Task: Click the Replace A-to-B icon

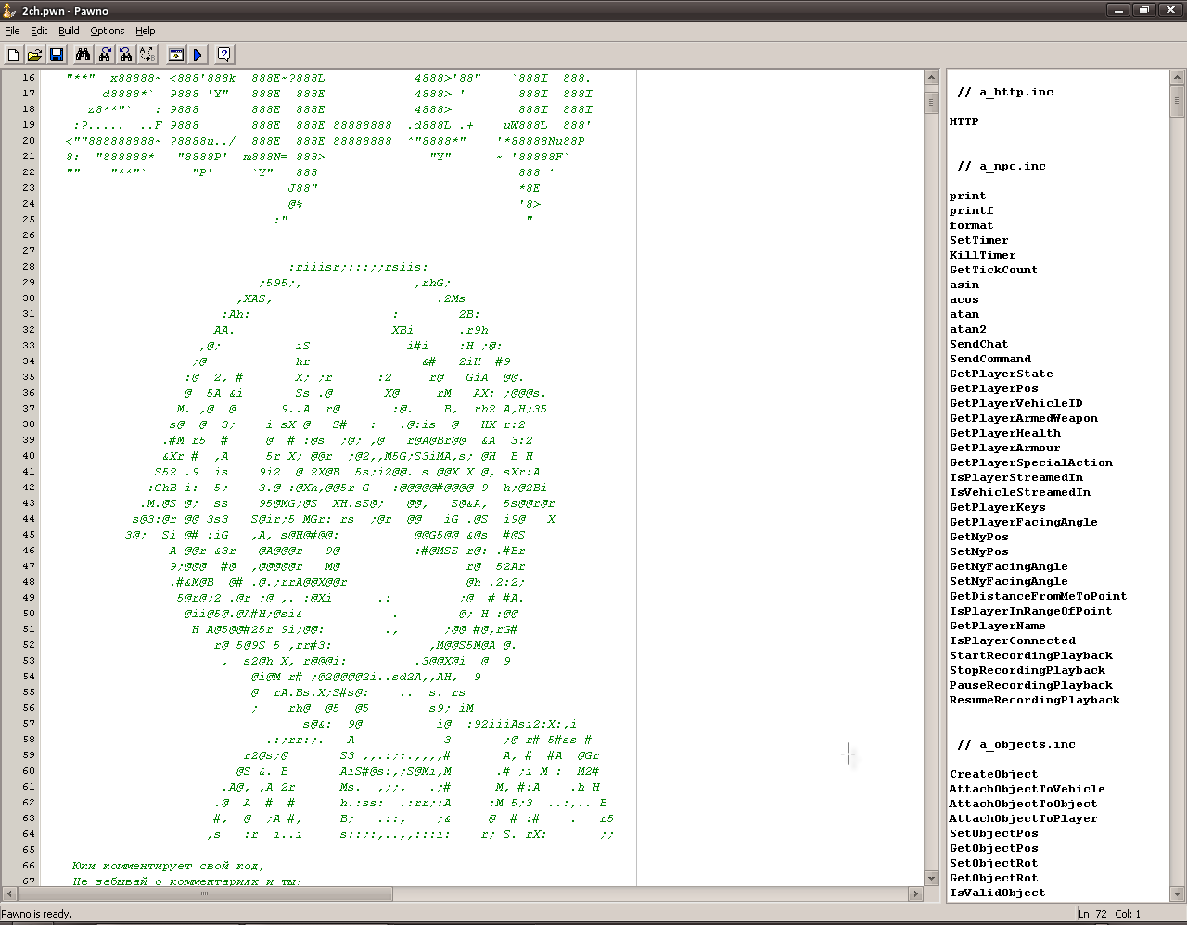Action: click(x=147, y=55)
